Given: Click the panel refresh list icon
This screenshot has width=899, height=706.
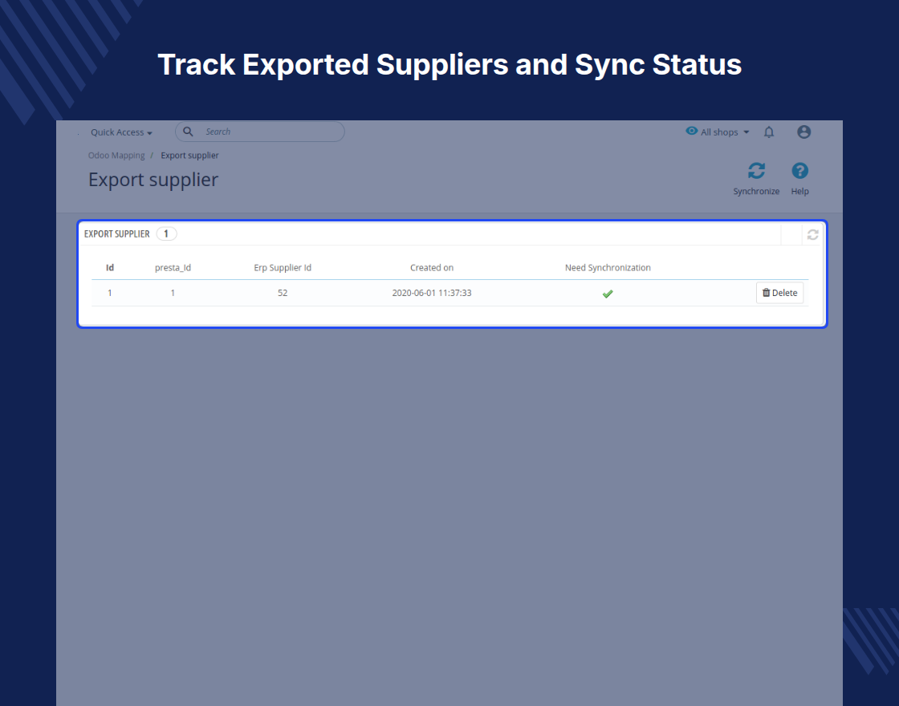Looking at the screenshot, I should [x=812, y=234].
